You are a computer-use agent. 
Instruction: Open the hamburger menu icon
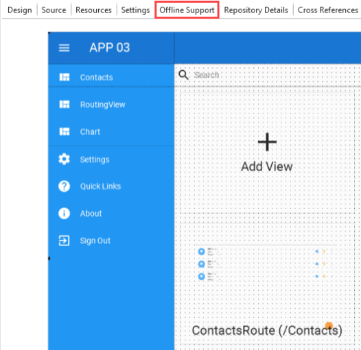[64, 47]
